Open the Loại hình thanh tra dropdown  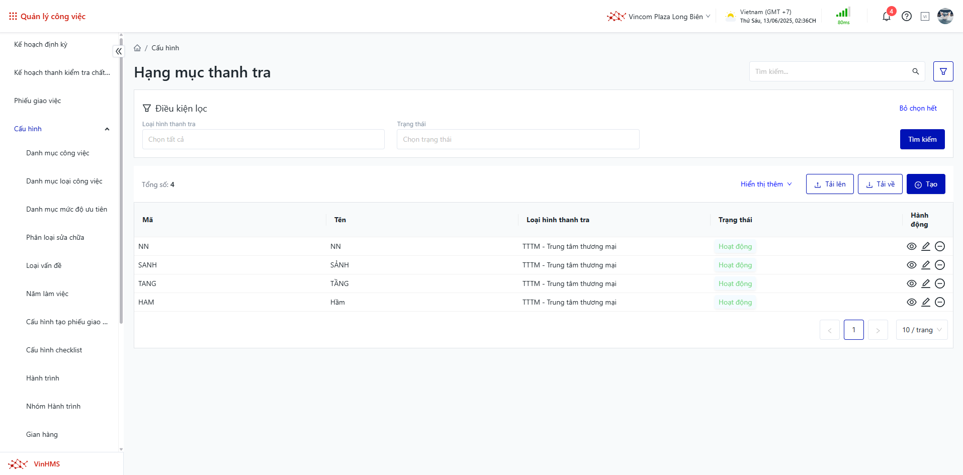(x=263, y=139)
